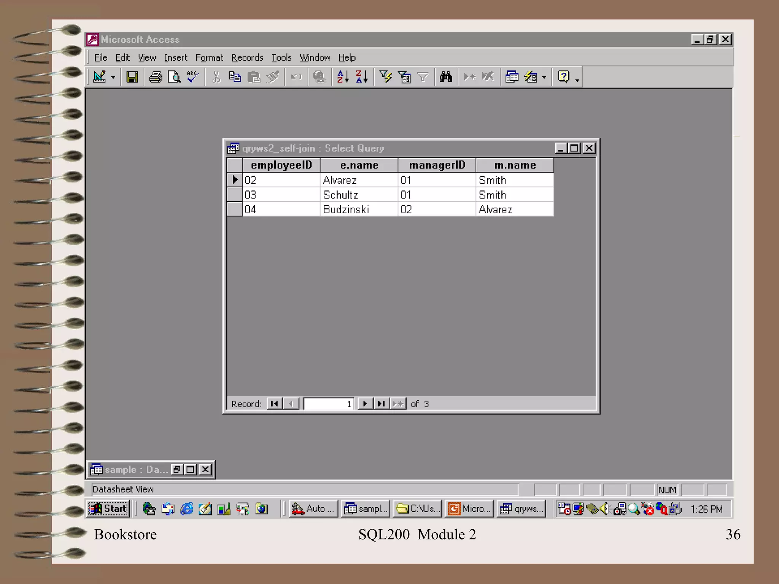Apply Filter By Selection icon
This screenshot has width=779, height=584.
click(385, 77)
